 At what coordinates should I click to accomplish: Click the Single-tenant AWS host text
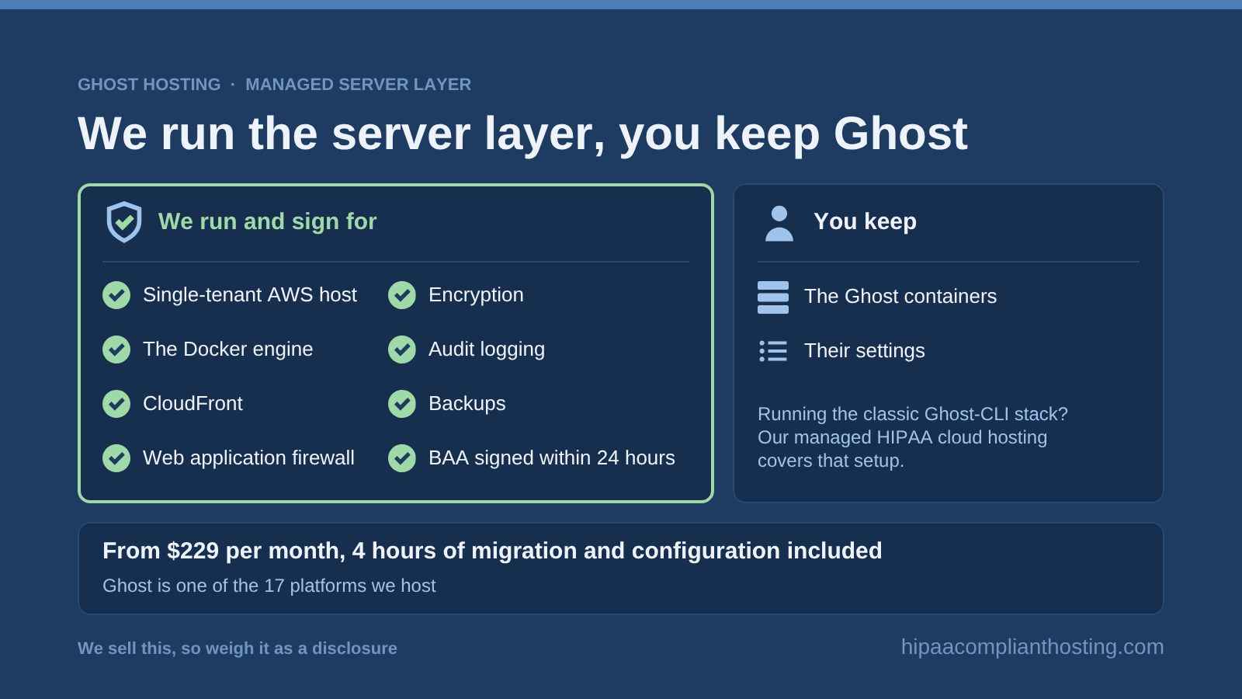pyautogui.click(x=250, y=295)
